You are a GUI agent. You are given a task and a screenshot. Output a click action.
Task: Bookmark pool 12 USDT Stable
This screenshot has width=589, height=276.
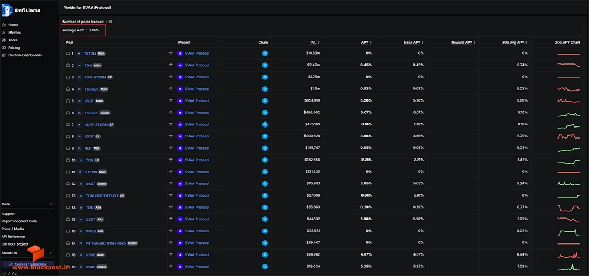coord(67,184)
